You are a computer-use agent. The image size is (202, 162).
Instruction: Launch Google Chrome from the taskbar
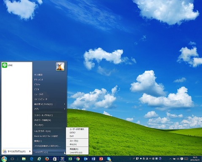78,159
